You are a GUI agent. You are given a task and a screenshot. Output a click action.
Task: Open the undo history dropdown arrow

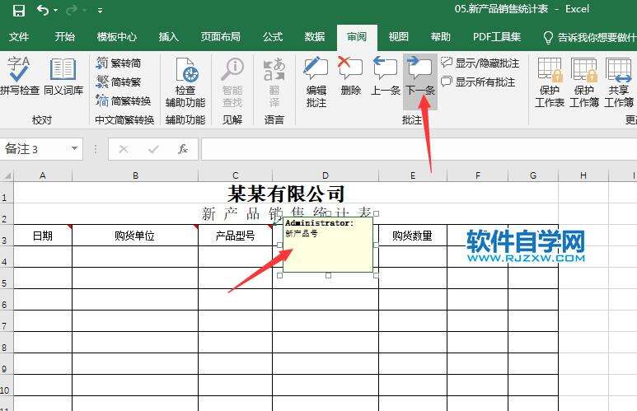(x=56, y=11)
